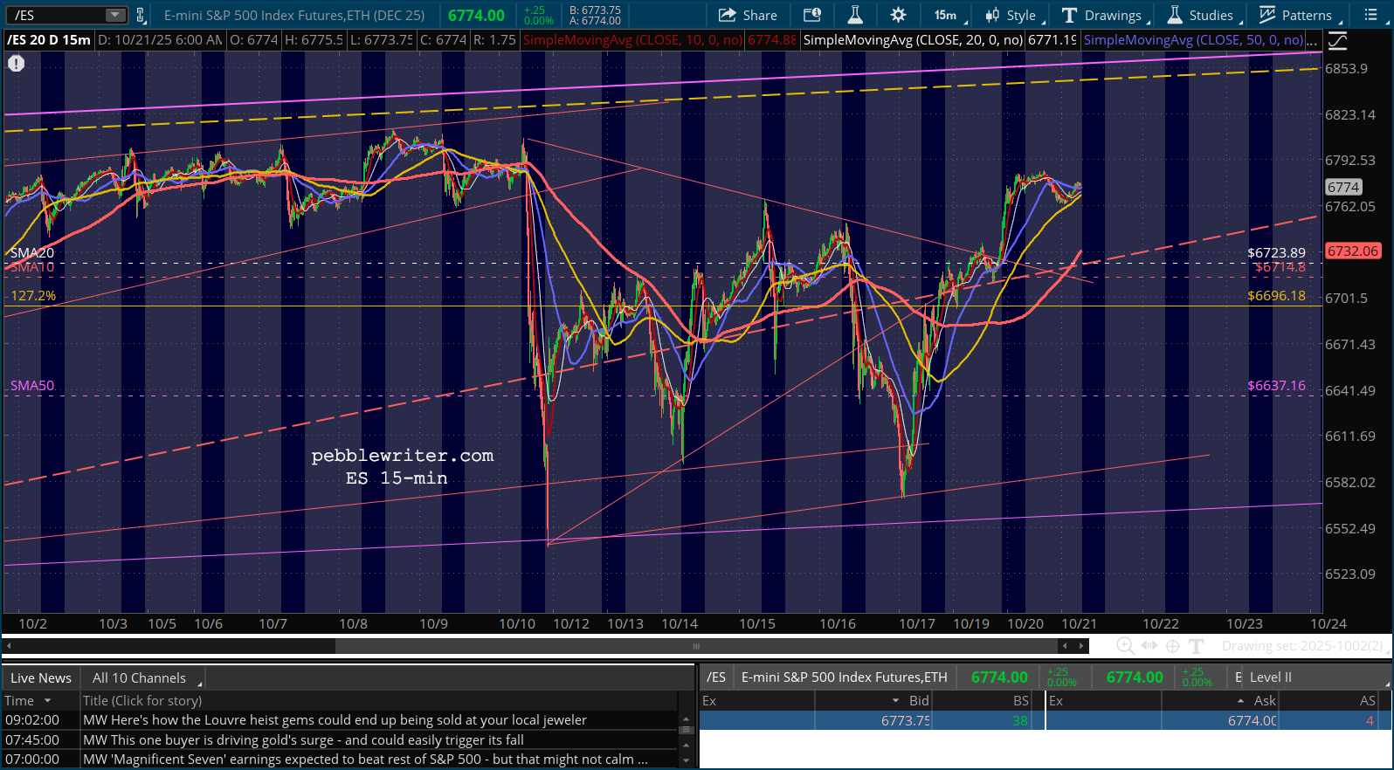This screenshot has width=1394, height=770.
Task: Click the zoom magnifier icon below chart
Action: pos(1125,646)
